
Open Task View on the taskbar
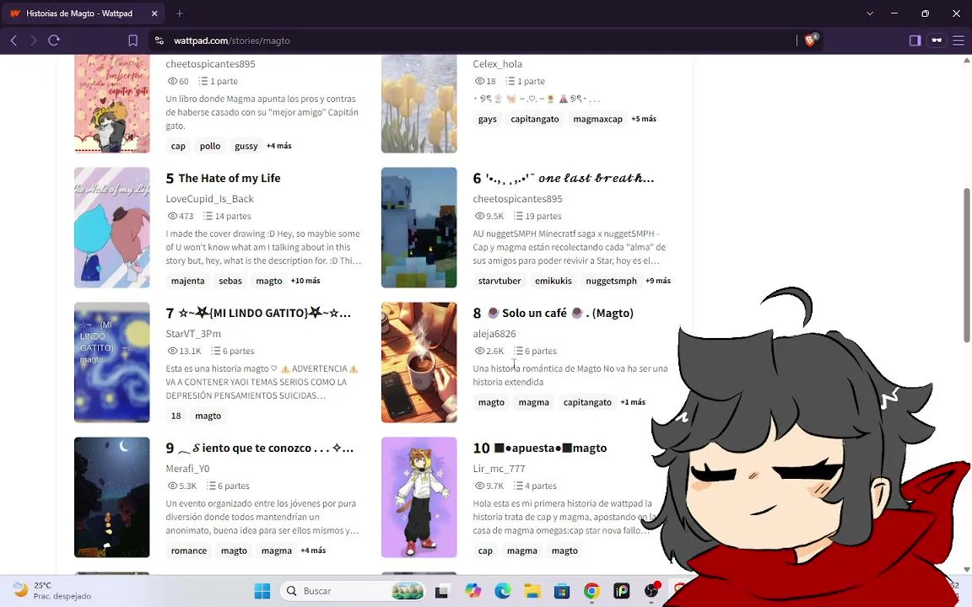(x=441, y=592)
